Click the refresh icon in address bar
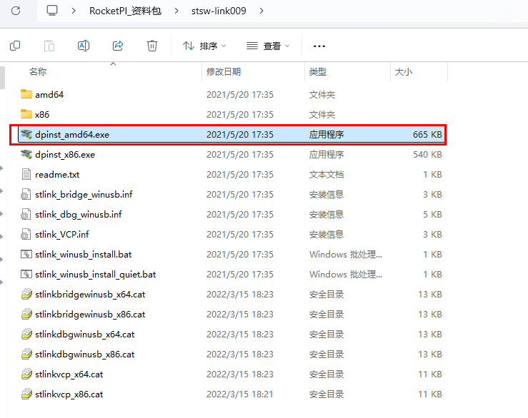This screenshot has width=528, height=418. (16, 11)
